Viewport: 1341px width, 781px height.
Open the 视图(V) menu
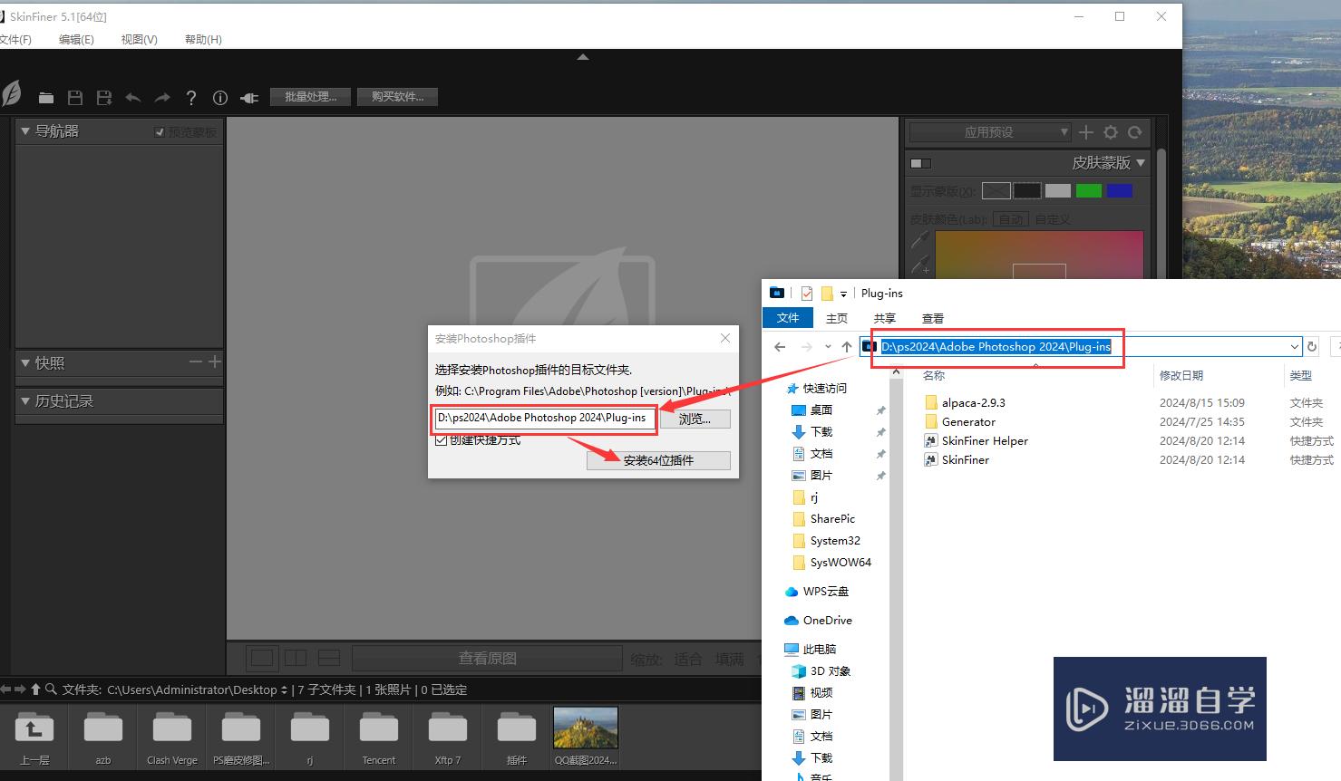(x=139, y=39)
